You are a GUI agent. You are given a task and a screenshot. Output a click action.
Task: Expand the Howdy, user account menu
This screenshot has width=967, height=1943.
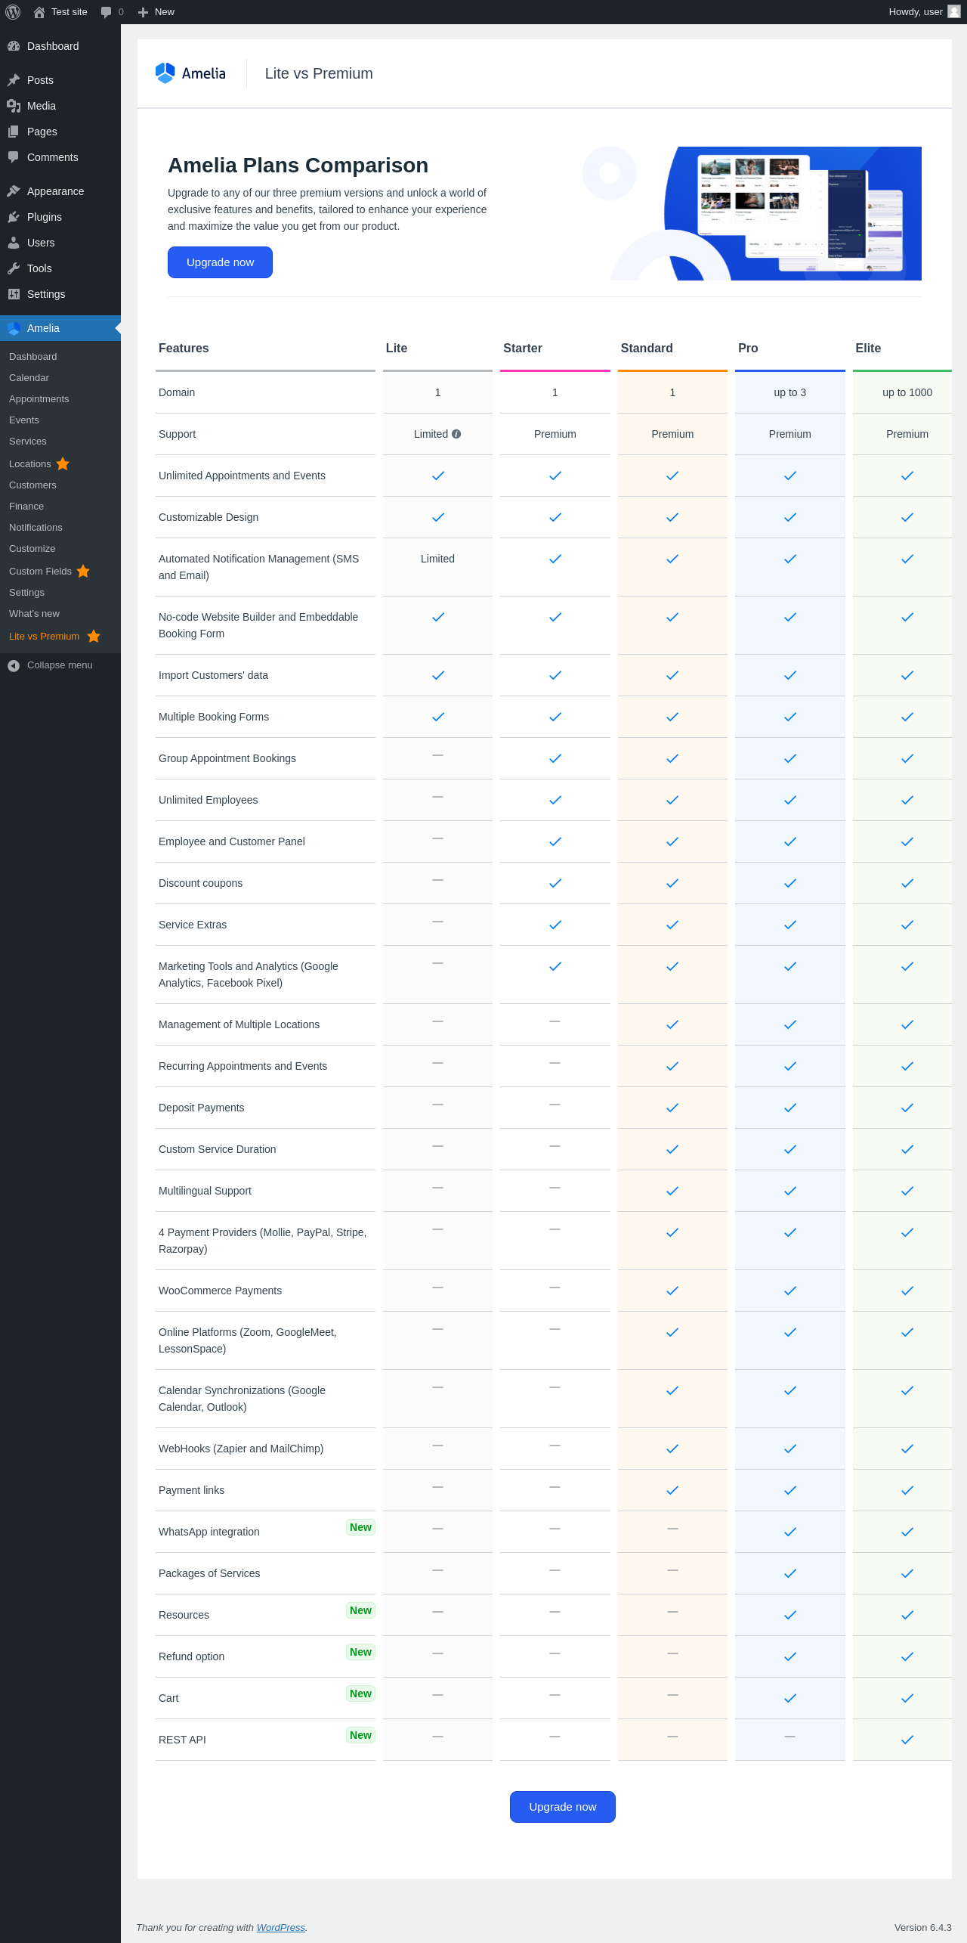click(x=915, y=12)
